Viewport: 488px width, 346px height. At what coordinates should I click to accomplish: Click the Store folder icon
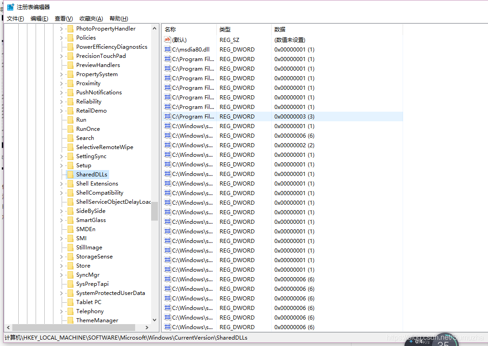(x=71, y=266)
